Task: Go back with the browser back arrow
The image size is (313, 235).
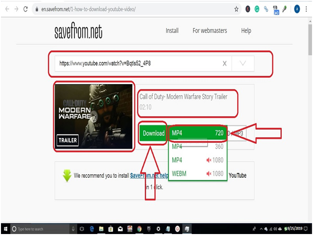Action: (x=7, y=9)
